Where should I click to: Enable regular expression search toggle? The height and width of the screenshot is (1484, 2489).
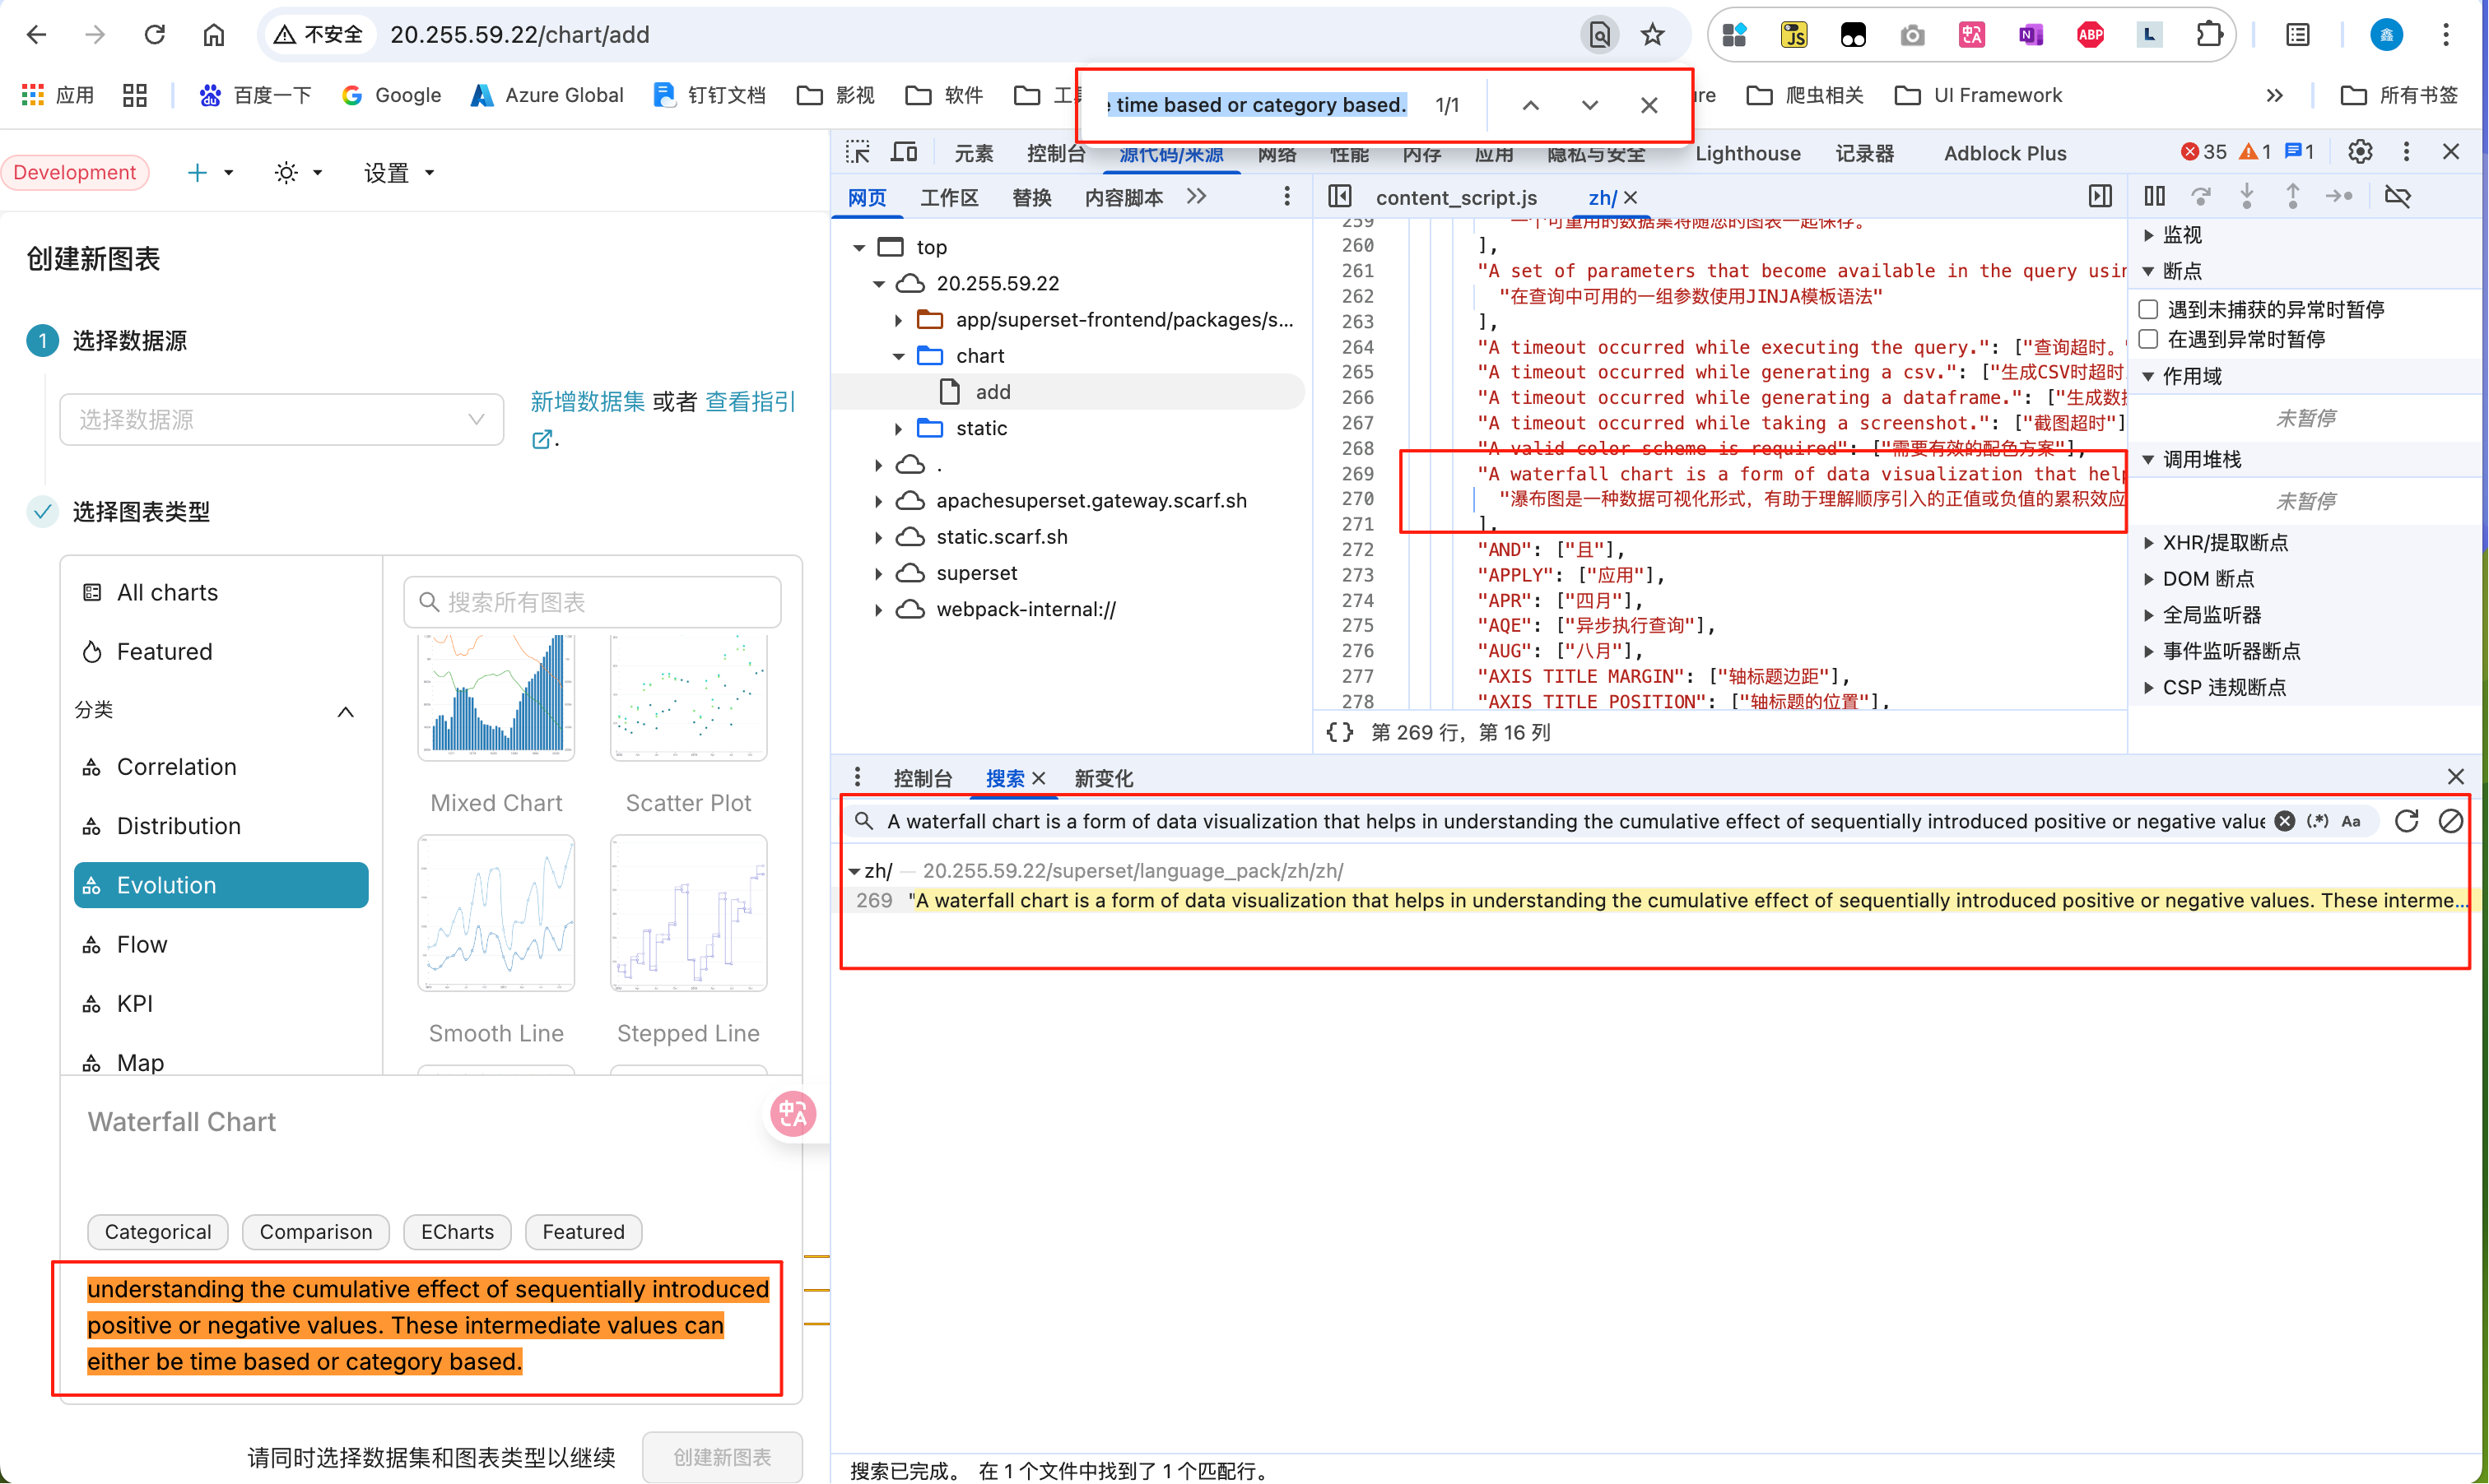2317,821
